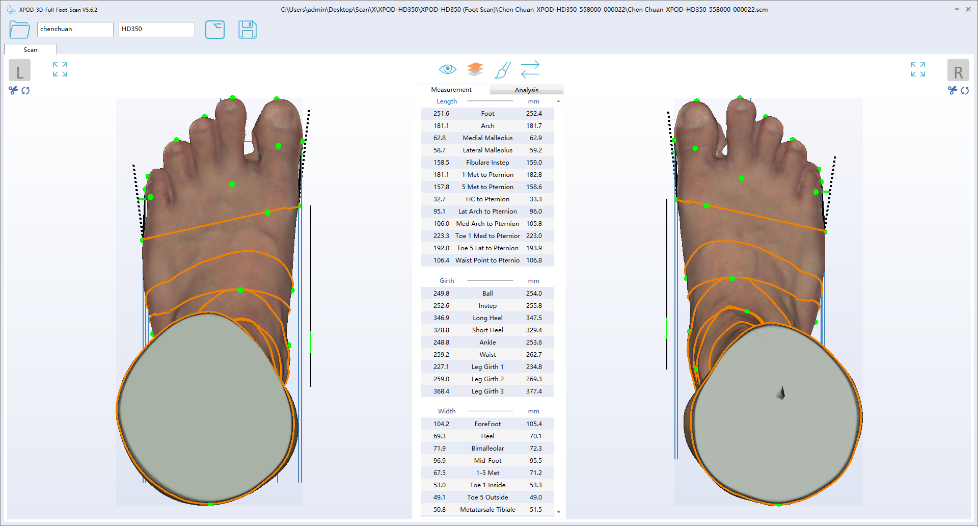
Task: Click the scissors cut icon under L button
Action: 13,90
